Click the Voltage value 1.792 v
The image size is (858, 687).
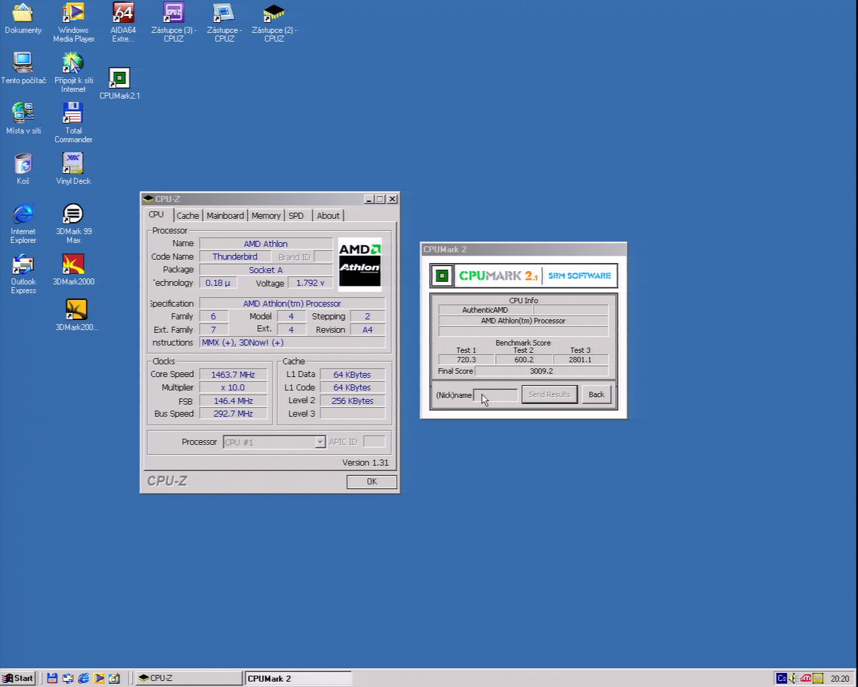(x=310, y=283)
